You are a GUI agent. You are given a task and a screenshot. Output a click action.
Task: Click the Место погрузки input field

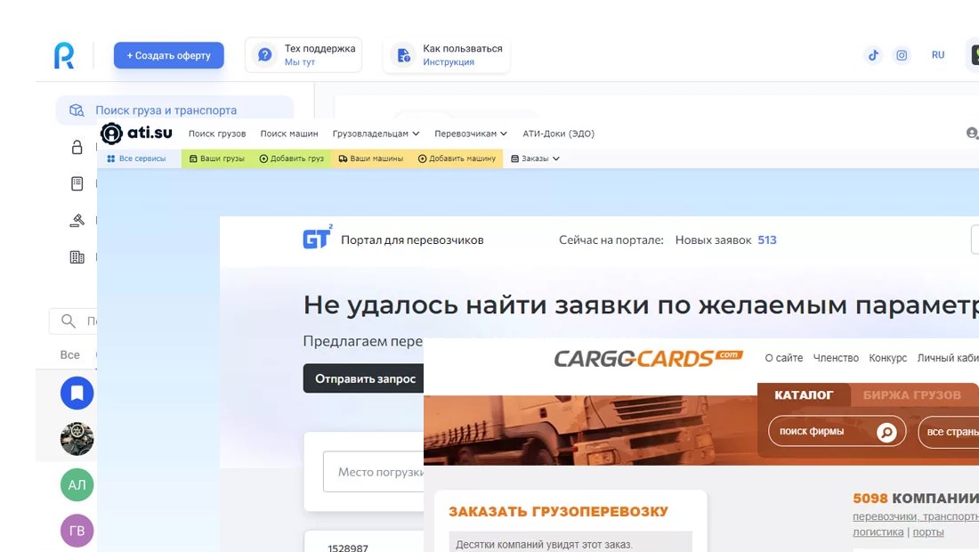coord(374,472)
